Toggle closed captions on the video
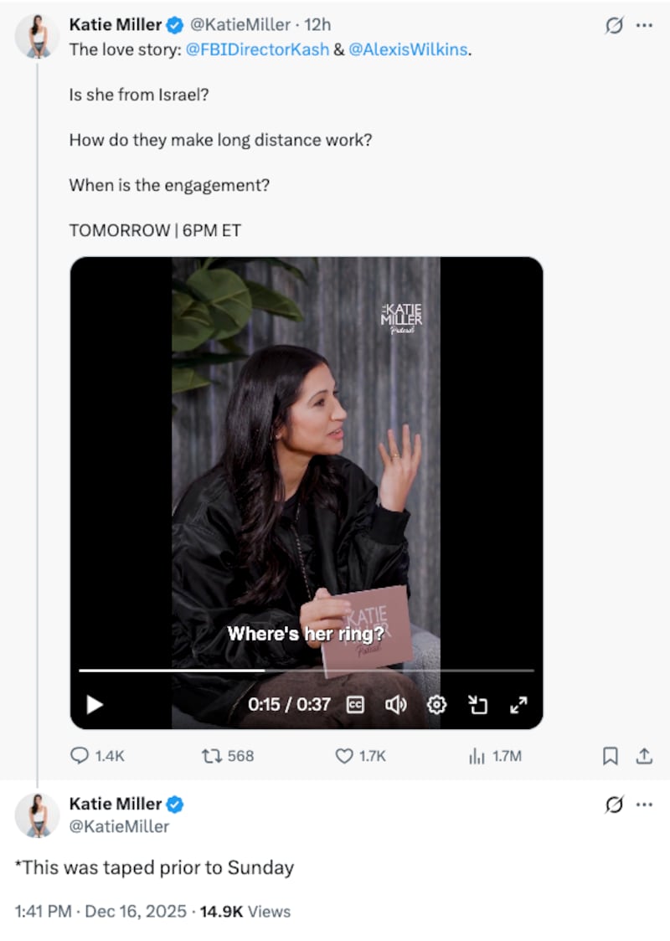The width and height of the screenshot is (670, 941). (355, 705)
